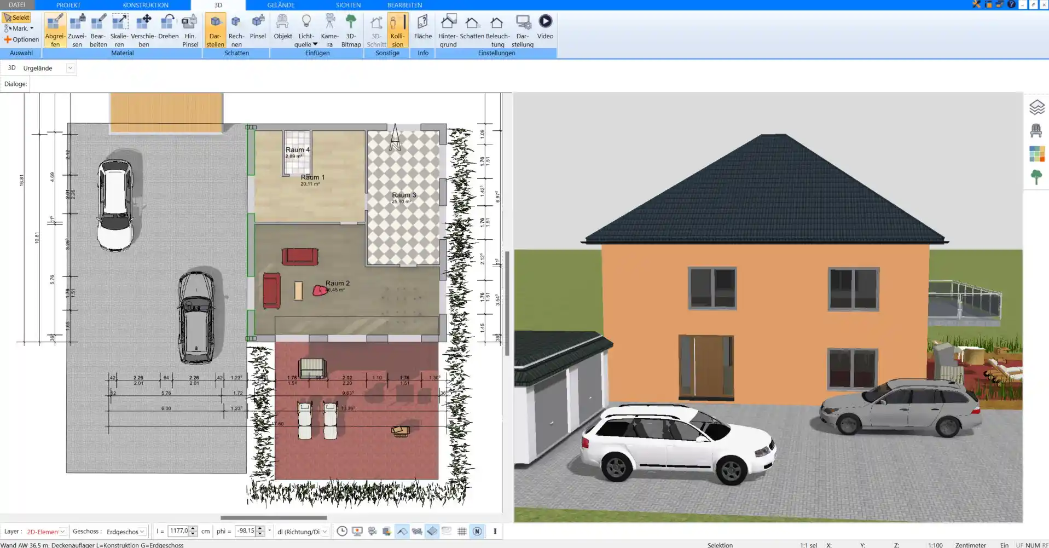
Task: Start the Video tool
Action: pos(545,27)
